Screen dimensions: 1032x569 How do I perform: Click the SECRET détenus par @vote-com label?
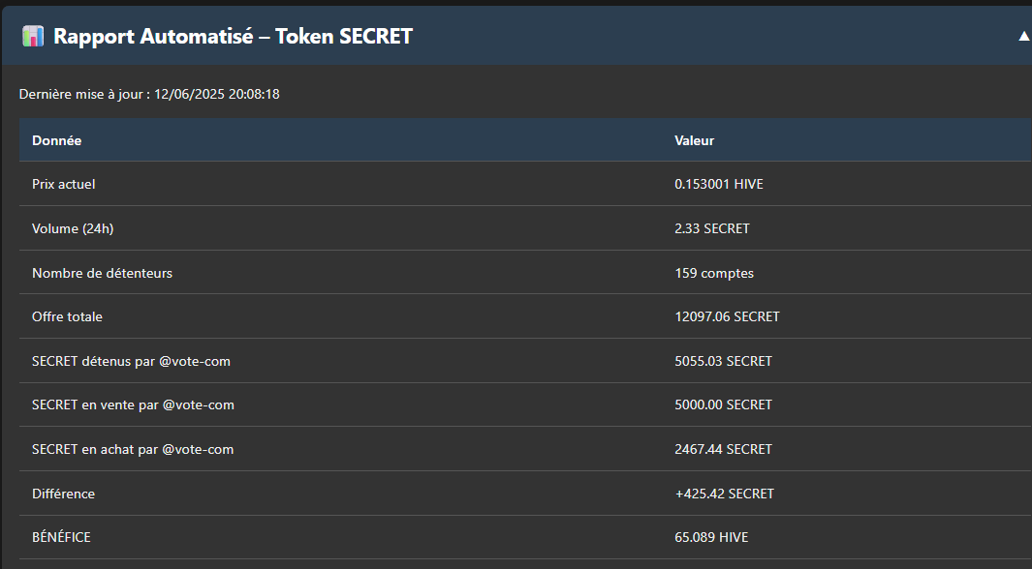pyautogui.click(x=132, y=361)
